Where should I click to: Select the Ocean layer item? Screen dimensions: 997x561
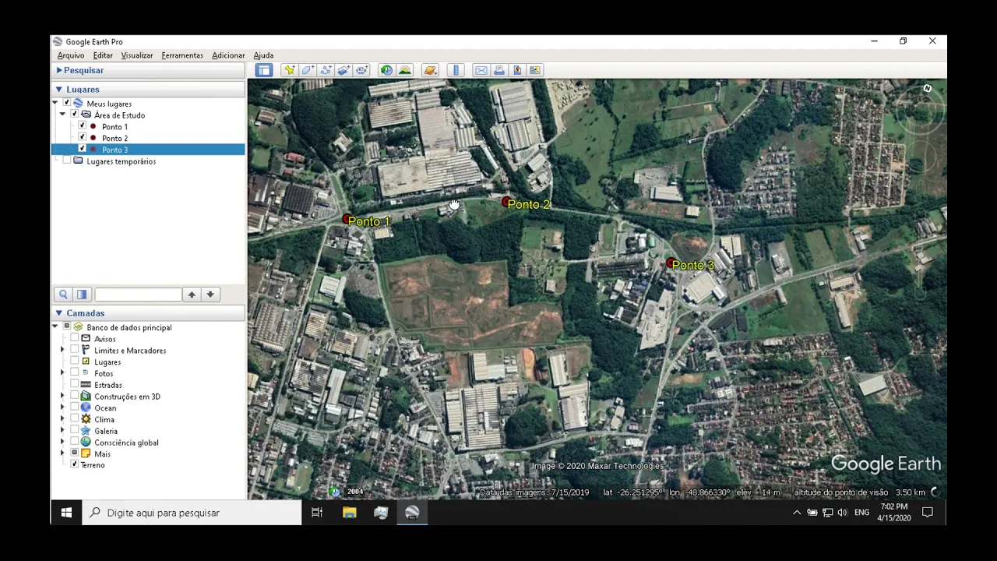tap(105, 408)
